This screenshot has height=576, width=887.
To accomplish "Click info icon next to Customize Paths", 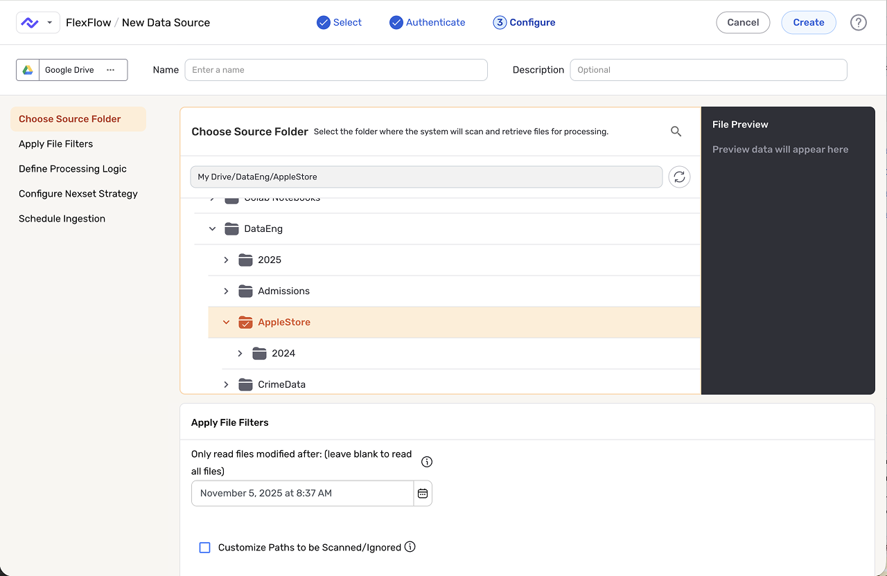I will pyautogui.click(x=410, y=547).
